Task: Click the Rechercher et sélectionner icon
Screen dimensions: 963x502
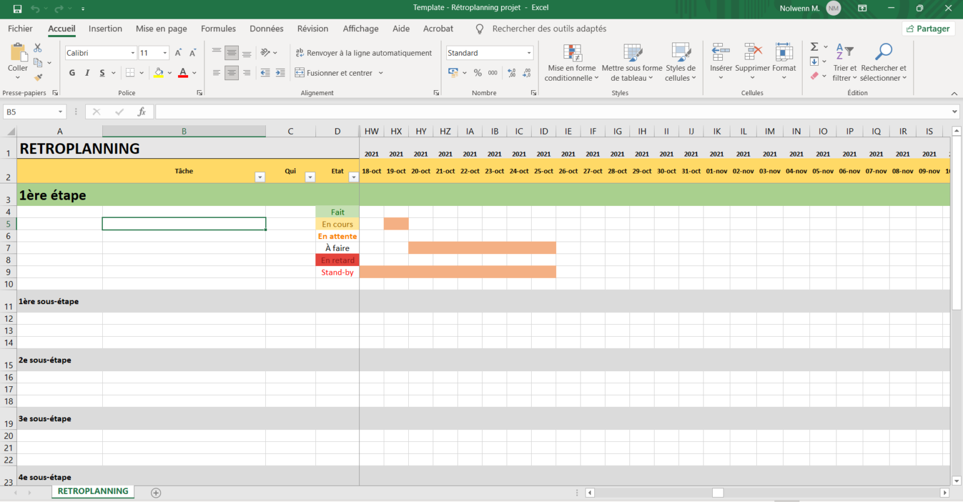Action: pyautogui.click(x=883, y=61)
